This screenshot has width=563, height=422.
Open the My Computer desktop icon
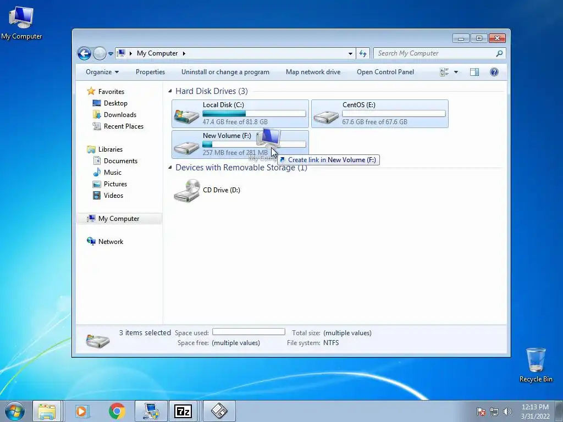(x=21, y=23)
